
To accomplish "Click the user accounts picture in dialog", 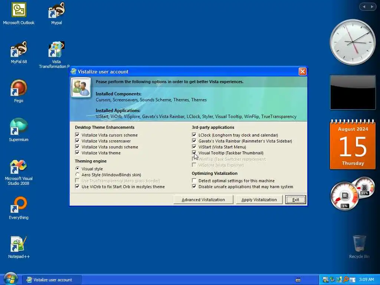I will click(x=81, y=87).
